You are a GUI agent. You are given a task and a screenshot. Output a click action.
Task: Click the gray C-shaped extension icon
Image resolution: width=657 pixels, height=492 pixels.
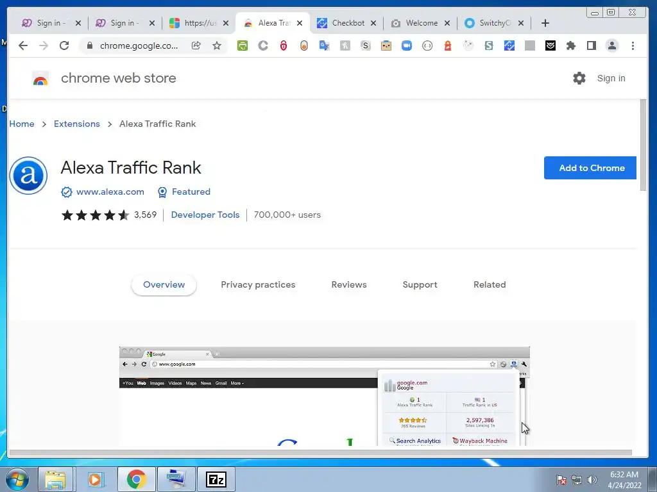point(263,45)
